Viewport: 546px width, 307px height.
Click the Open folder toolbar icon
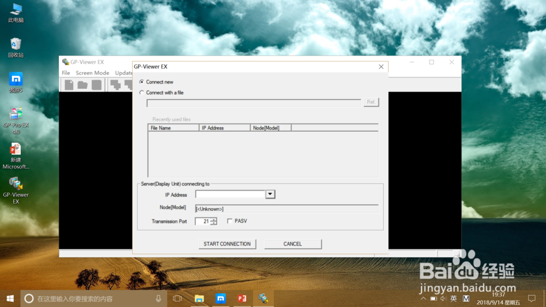[x=82, y=85]
